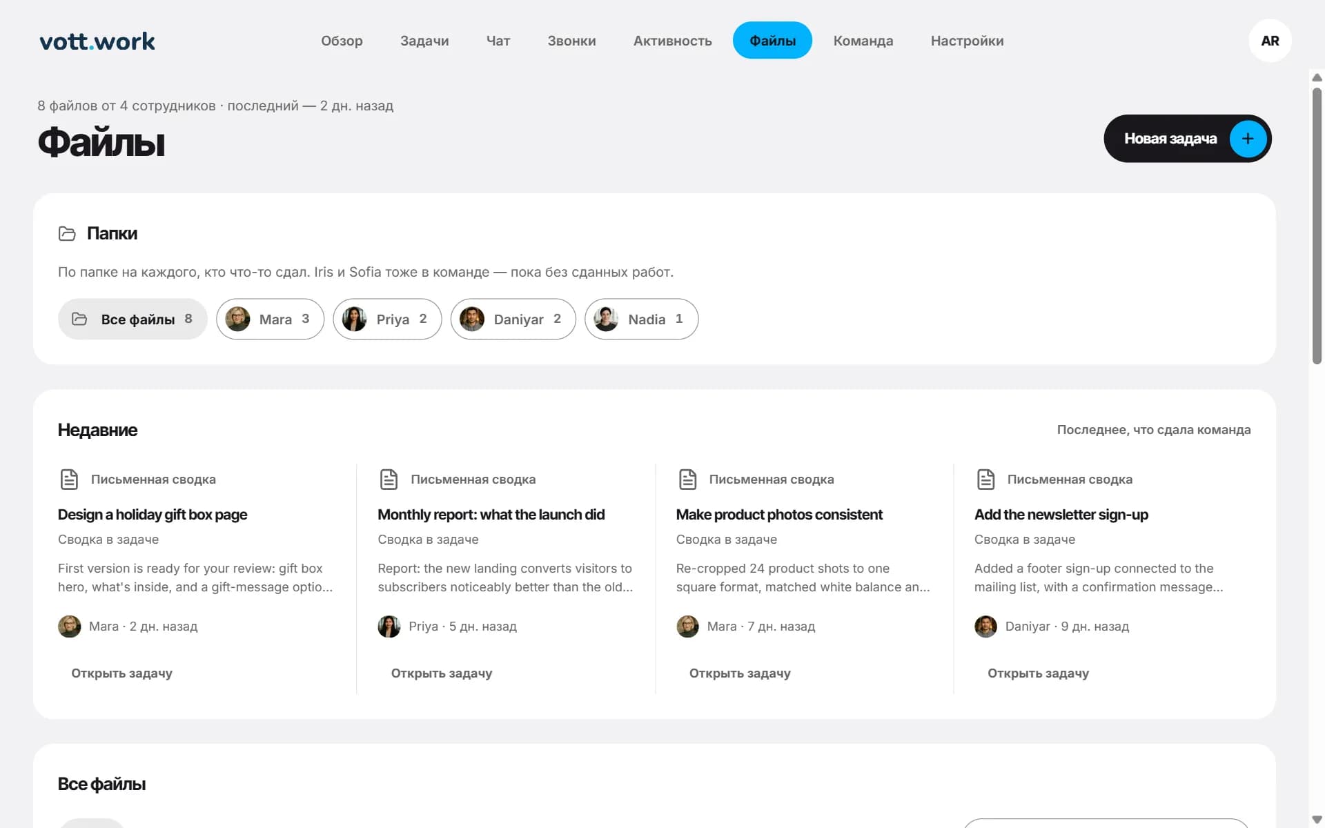Click document icon on product photos card
Image resolution: width=1325 pixels, height=828 pixels.
[687, 479]
